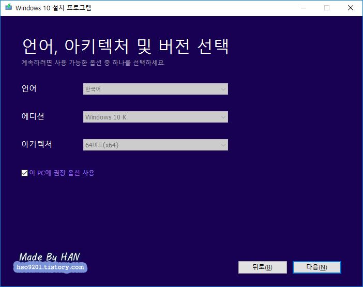Open the 아키텍처 dropdown showing 64비트(x64)
Image resolution: width=363 pixels, height=287 pixels.
click(x=155, y=145)
